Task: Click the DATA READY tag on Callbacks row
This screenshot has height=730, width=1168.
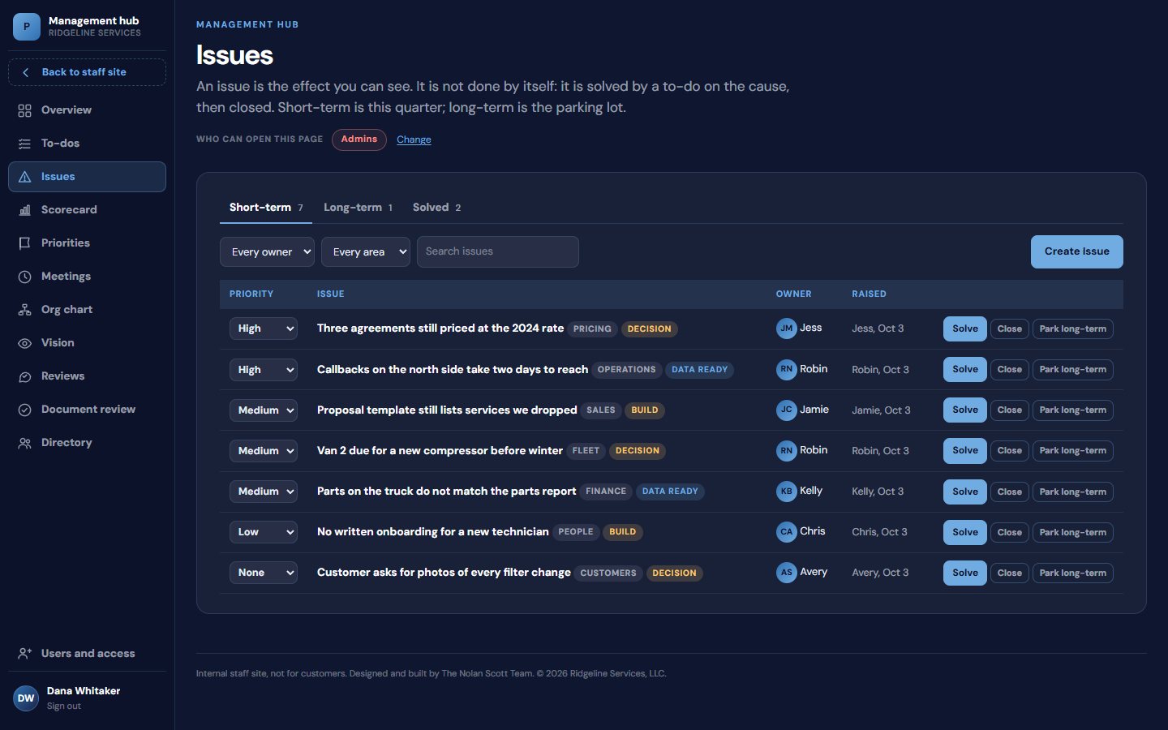Action: pos(700,370)
